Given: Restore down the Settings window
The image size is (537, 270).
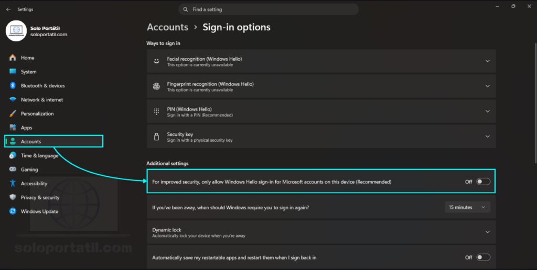Looking at the screenshot, I should (513, 6).
